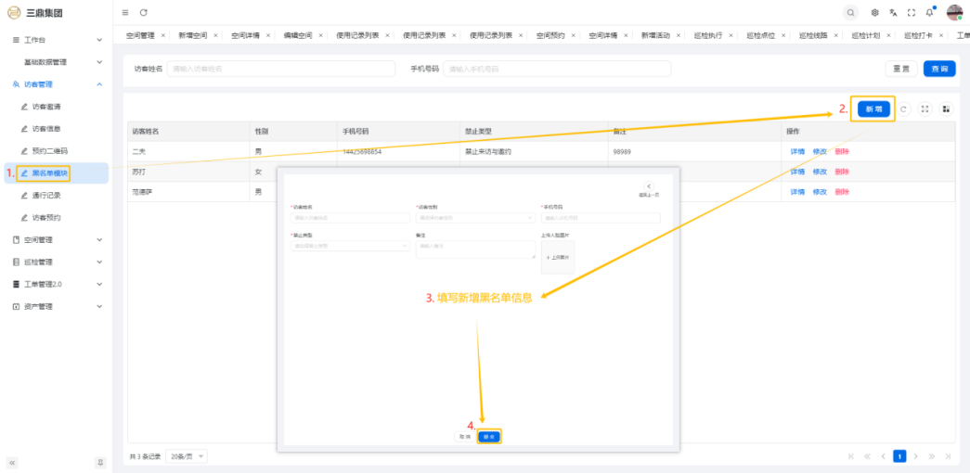Open the 20条/页 page size dropdown

click(188, 456)
